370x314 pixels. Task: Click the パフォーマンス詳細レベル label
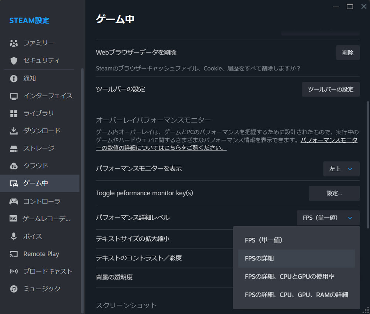(132, 217)
